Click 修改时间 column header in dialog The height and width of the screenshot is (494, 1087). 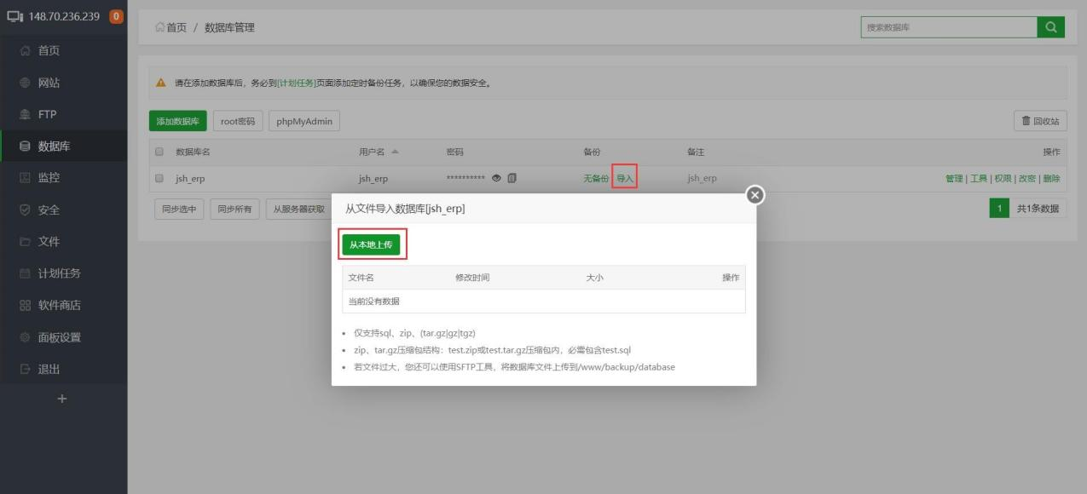[x=472, y=278]
